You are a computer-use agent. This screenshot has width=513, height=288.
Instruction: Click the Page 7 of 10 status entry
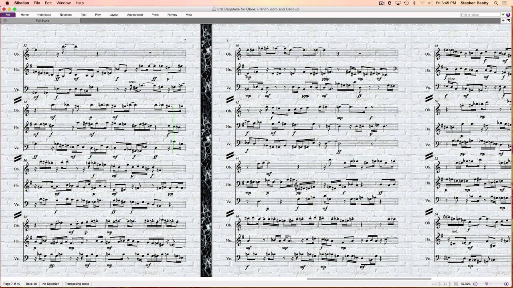click(x=12, y=284)
